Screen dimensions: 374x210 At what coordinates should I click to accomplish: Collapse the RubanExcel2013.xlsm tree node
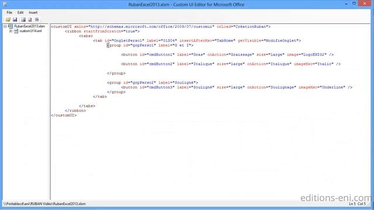[x=5, y=26]
